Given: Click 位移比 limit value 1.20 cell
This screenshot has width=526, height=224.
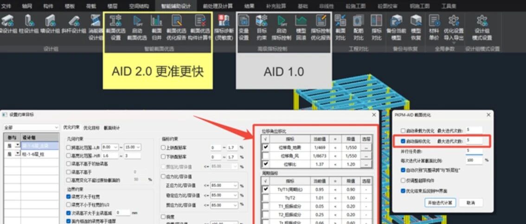Looking at the screenshot, I should pyautogui.click(x=350, y=164).
